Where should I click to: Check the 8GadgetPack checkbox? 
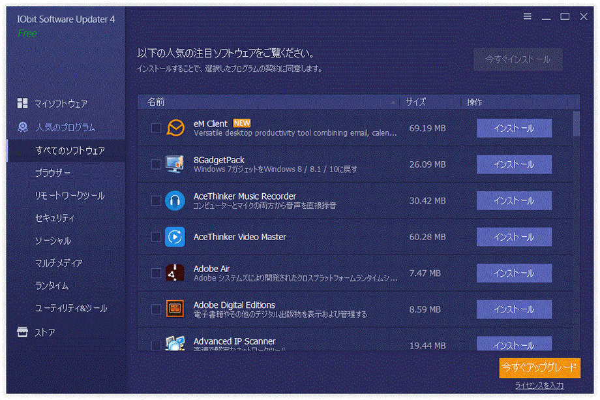(x=156, y=164)
